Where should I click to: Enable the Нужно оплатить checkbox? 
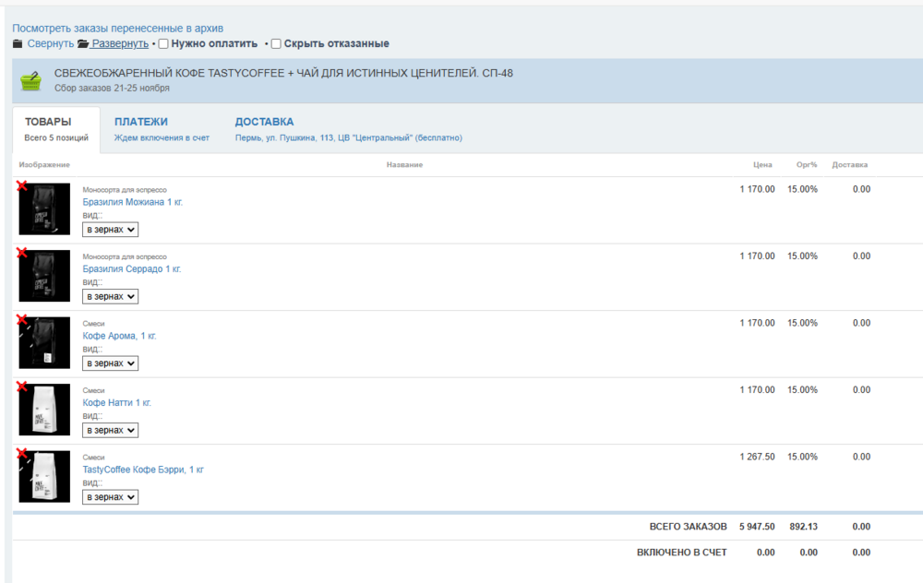[163, 43]
